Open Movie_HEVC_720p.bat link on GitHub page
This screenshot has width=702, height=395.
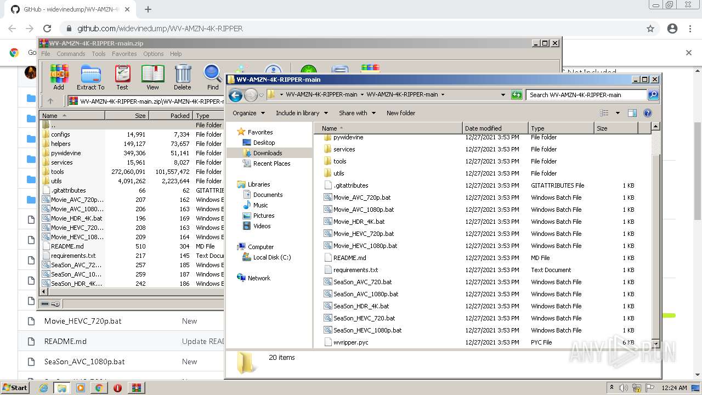(x=83, y=321)
